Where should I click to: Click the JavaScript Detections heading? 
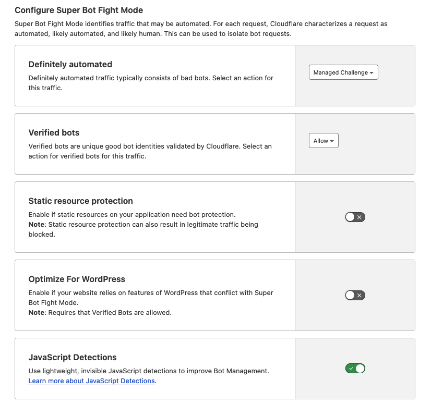[73, 358]
